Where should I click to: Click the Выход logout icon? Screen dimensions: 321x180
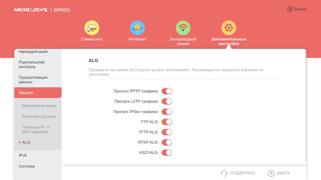[290, 9]
